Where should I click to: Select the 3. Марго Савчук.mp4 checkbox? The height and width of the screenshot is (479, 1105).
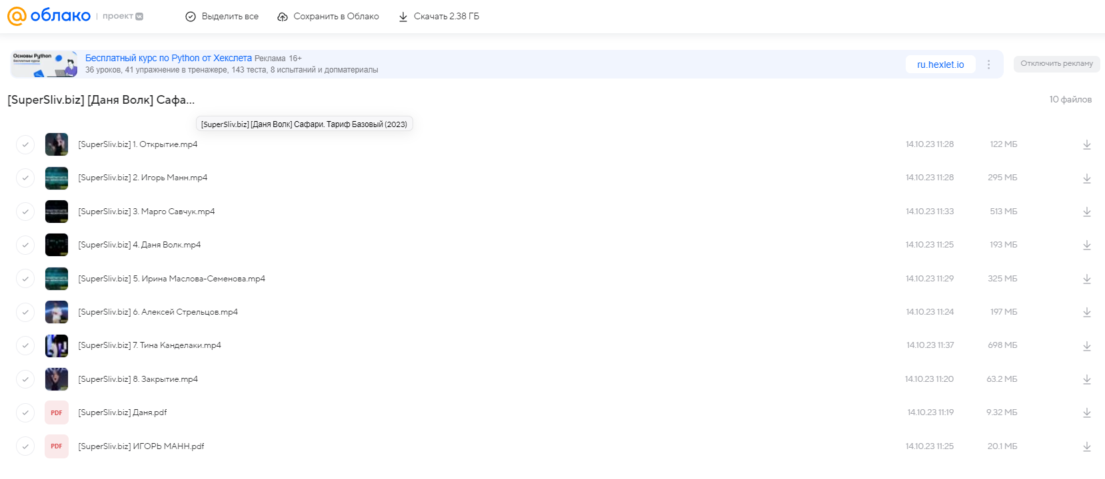pyautogui.click(x=25, y=212)
